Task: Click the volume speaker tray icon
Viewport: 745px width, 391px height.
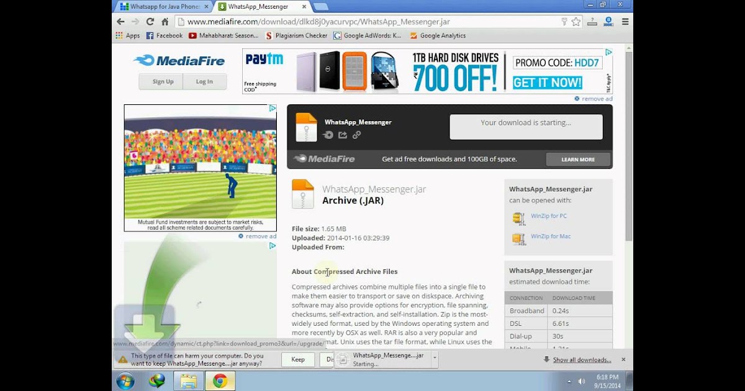Action: point(582,381)
